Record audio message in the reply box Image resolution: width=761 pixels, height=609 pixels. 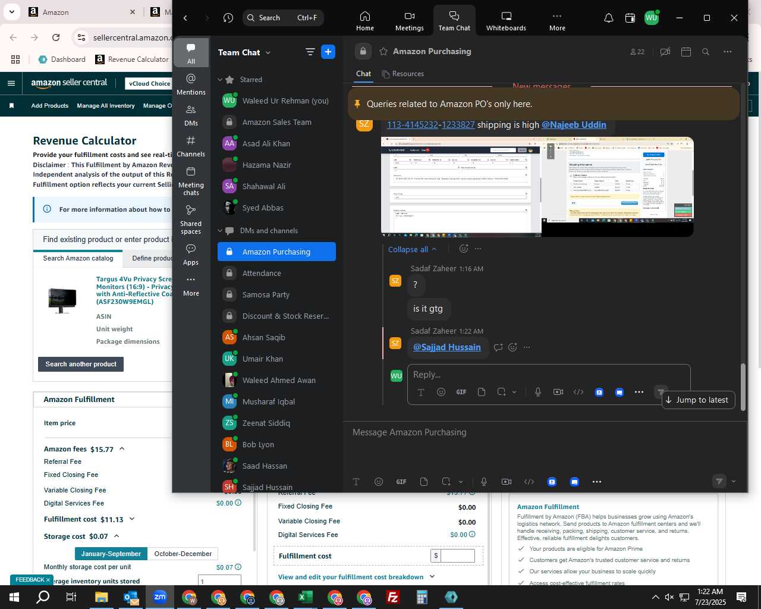point(538,392)
